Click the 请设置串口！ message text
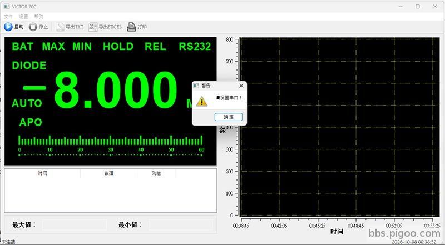Image resolution: width=445 pixels, height=245 pixels. tap(229, 98)
